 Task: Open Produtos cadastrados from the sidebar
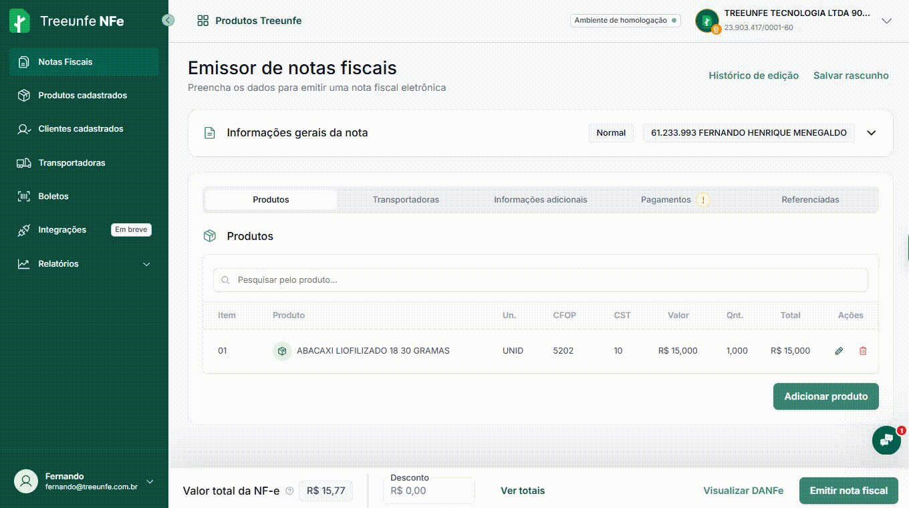[82, 96]
